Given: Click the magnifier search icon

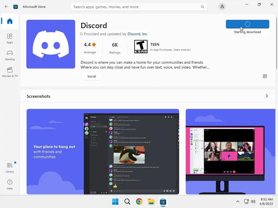Looking at the screenshot, I should pyautogui.click(x=202, y=7).
